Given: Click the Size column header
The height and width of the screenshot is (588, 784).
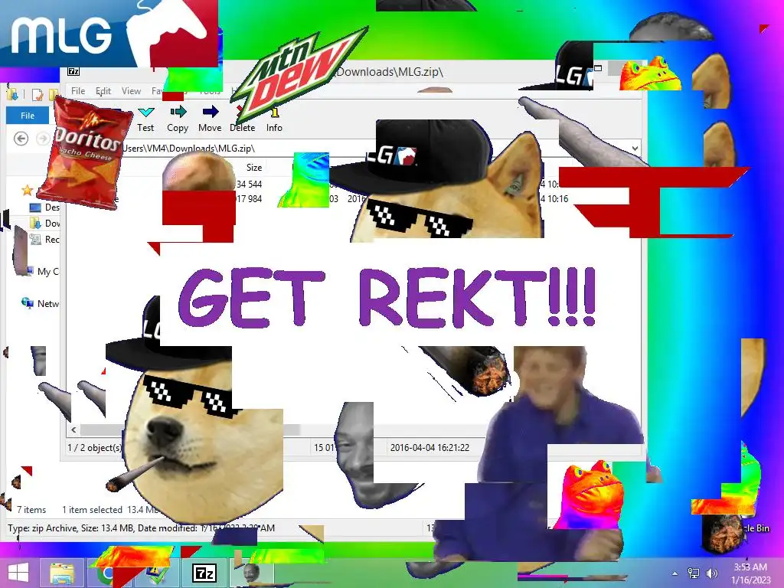Looking at the screenshot, I should [254, 168].
